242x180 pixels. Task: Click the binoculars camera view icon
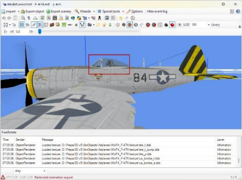(89, 25)
